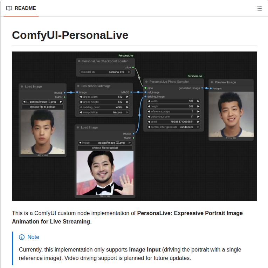Increase the Photo Sampler width value

click(x=198, y=101)
